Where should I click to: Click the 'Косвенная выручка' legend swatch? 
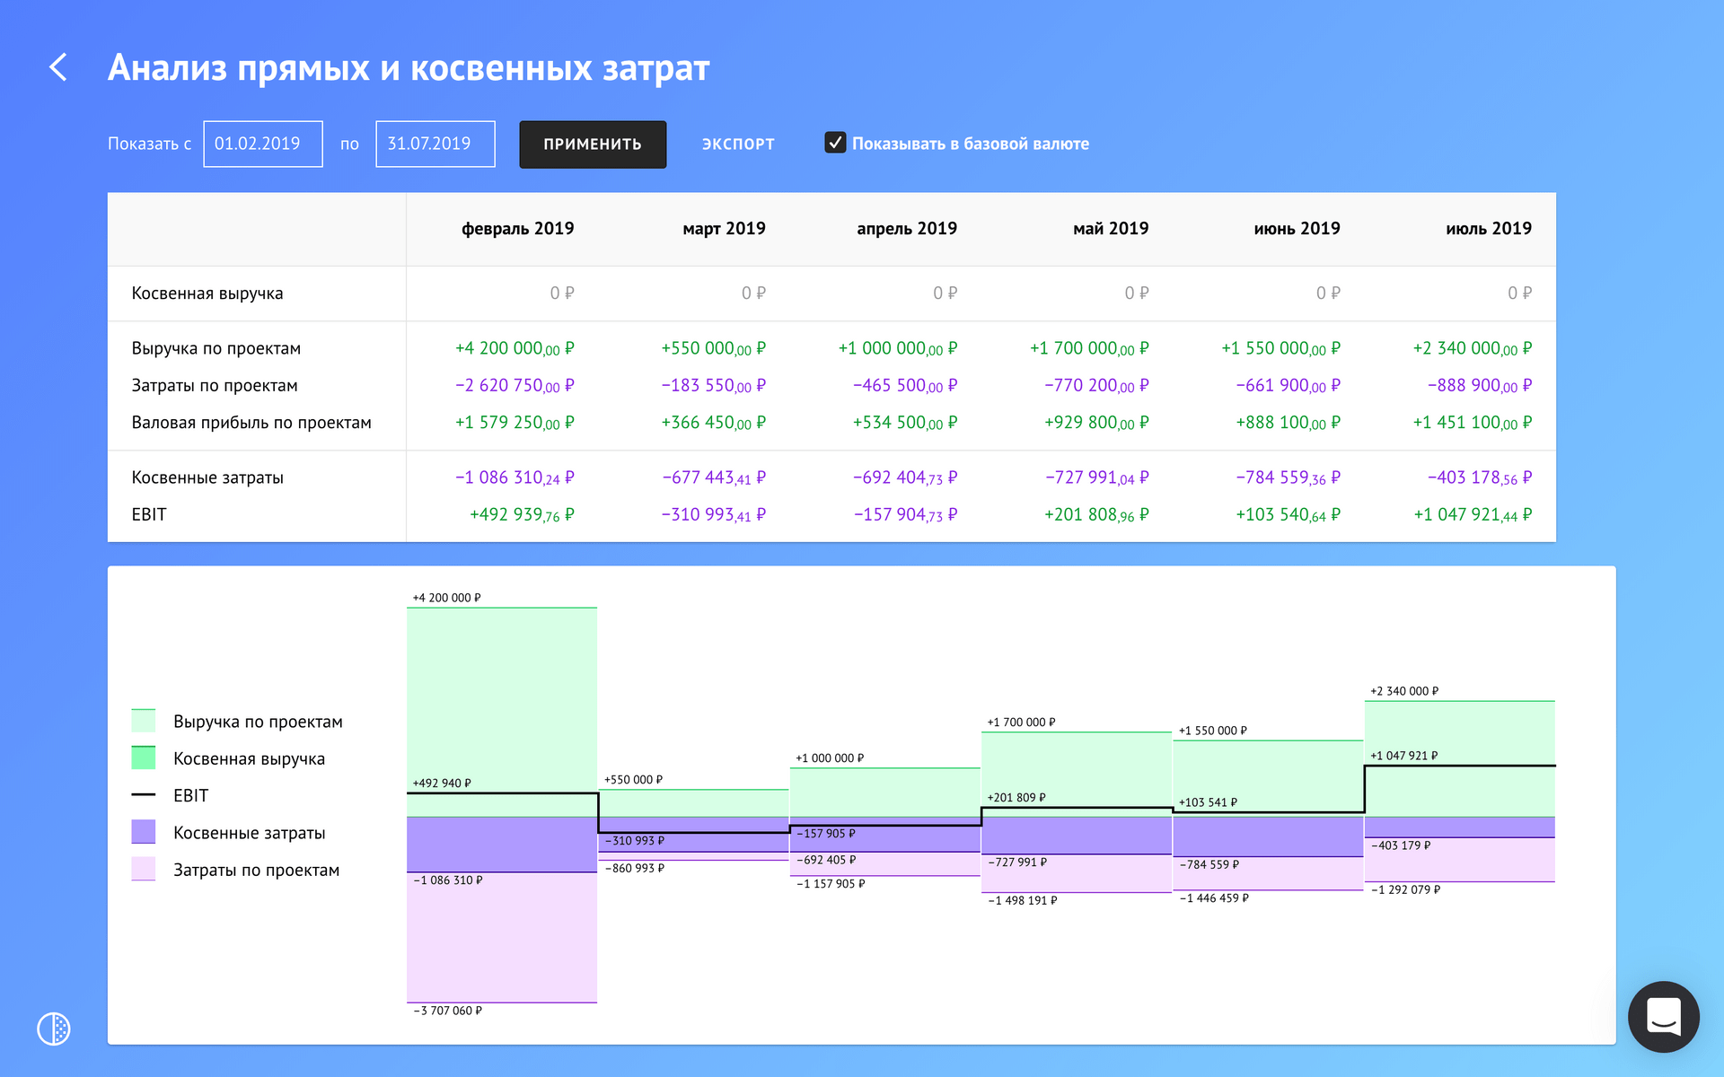click(x=144, y=758)
